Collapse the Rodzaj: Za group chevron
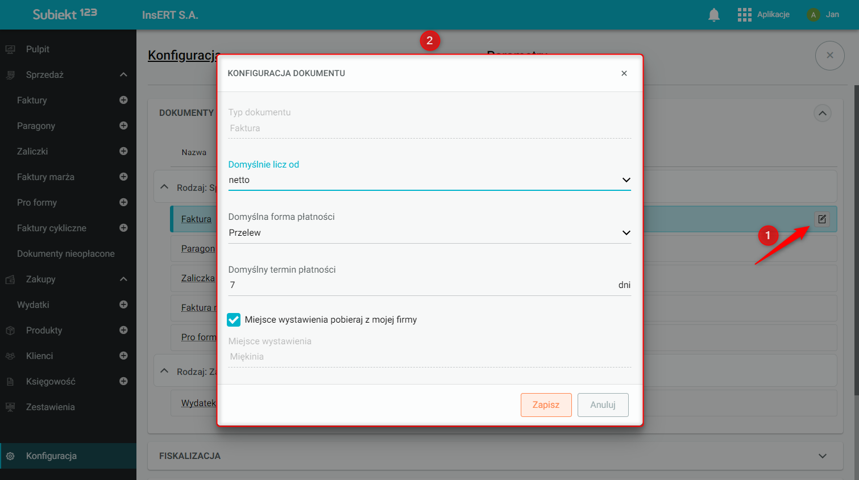The height and width of the screenshot is (480, 859). (x=164, y=371)
